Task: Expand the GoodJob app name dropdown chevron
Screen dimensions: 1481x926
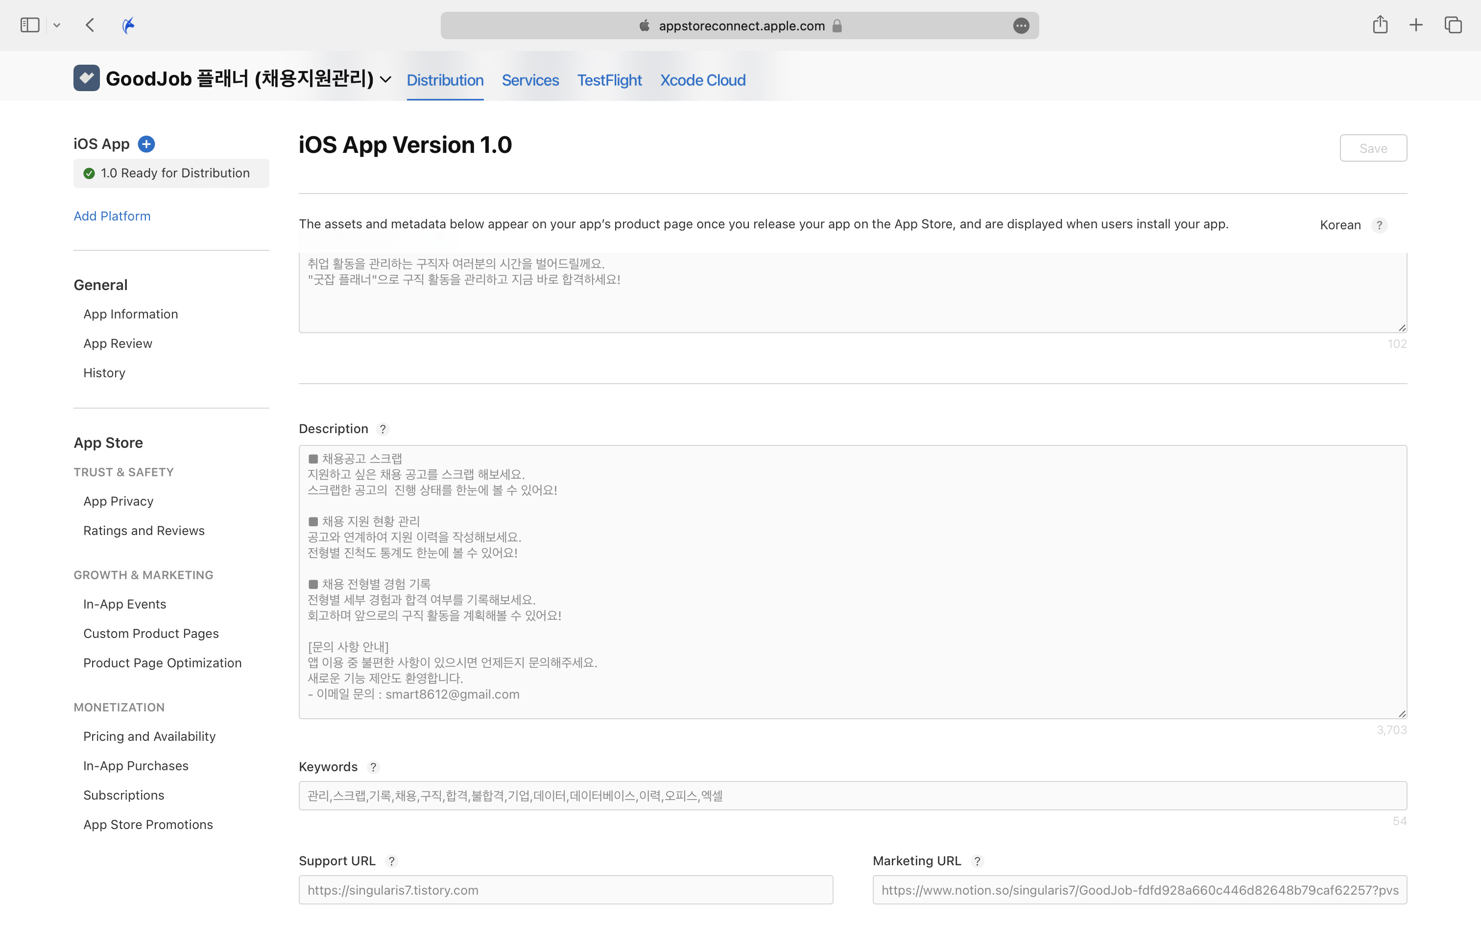Action: coord(385,79)
